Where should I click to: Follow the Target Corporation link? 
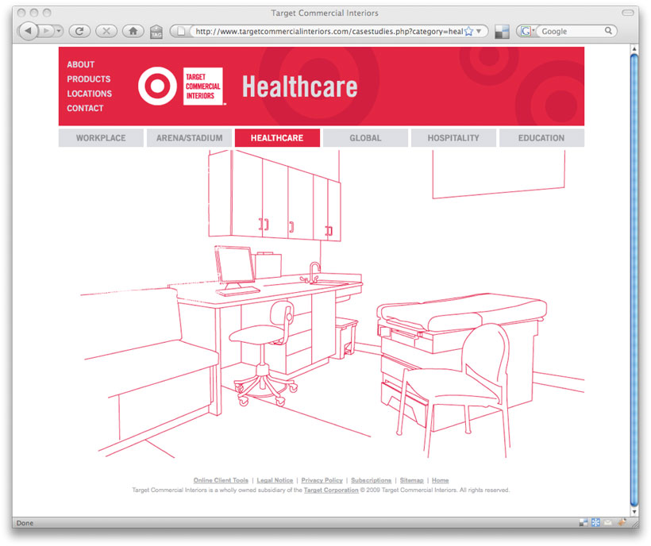click(331, 490)
